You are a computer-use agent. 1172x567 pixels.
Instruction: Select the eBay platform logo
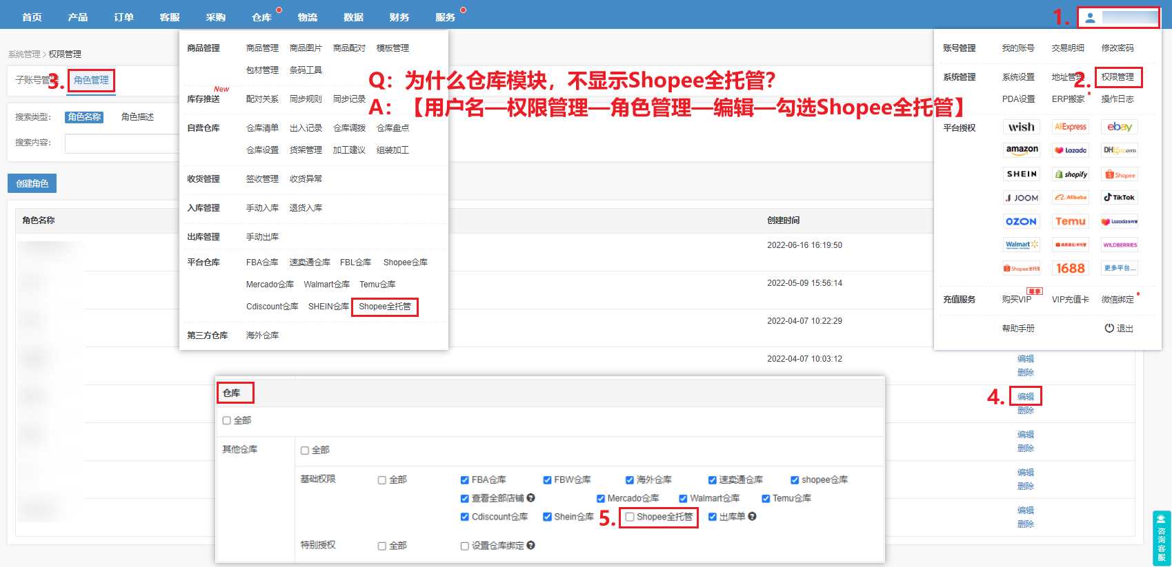click(1120, 127)
